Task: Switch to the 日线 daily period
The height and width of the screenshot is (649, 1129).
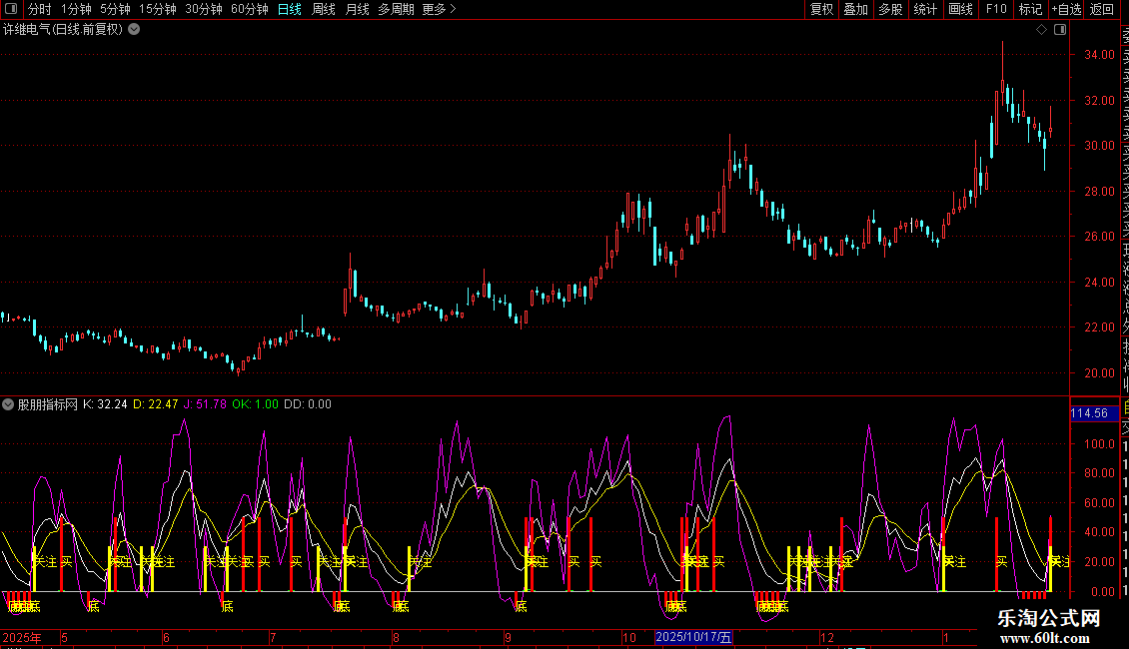Action: coord(289,10)
